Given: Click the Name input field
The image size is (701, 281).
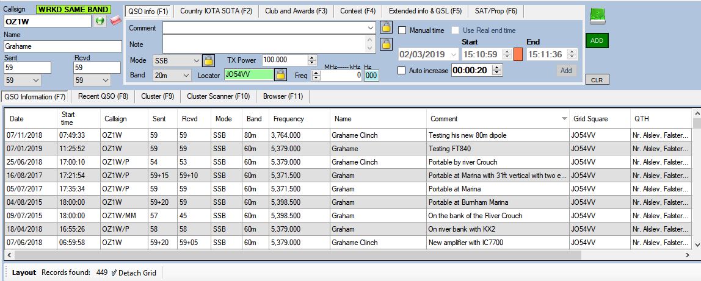Looking at the screenshot, I should (62, 46).
